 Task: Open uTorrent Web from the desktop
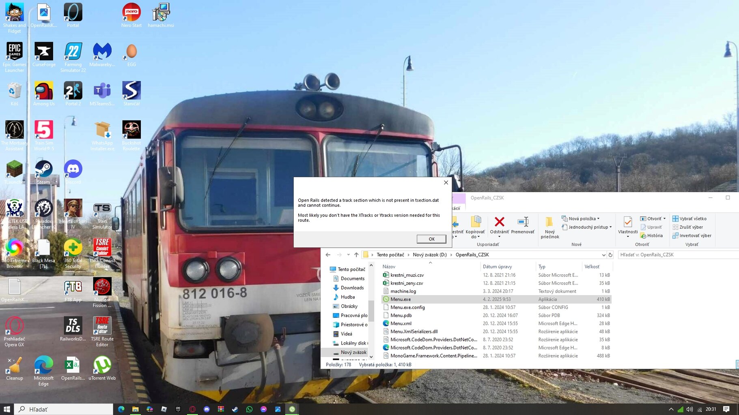(x=102, y=365)
